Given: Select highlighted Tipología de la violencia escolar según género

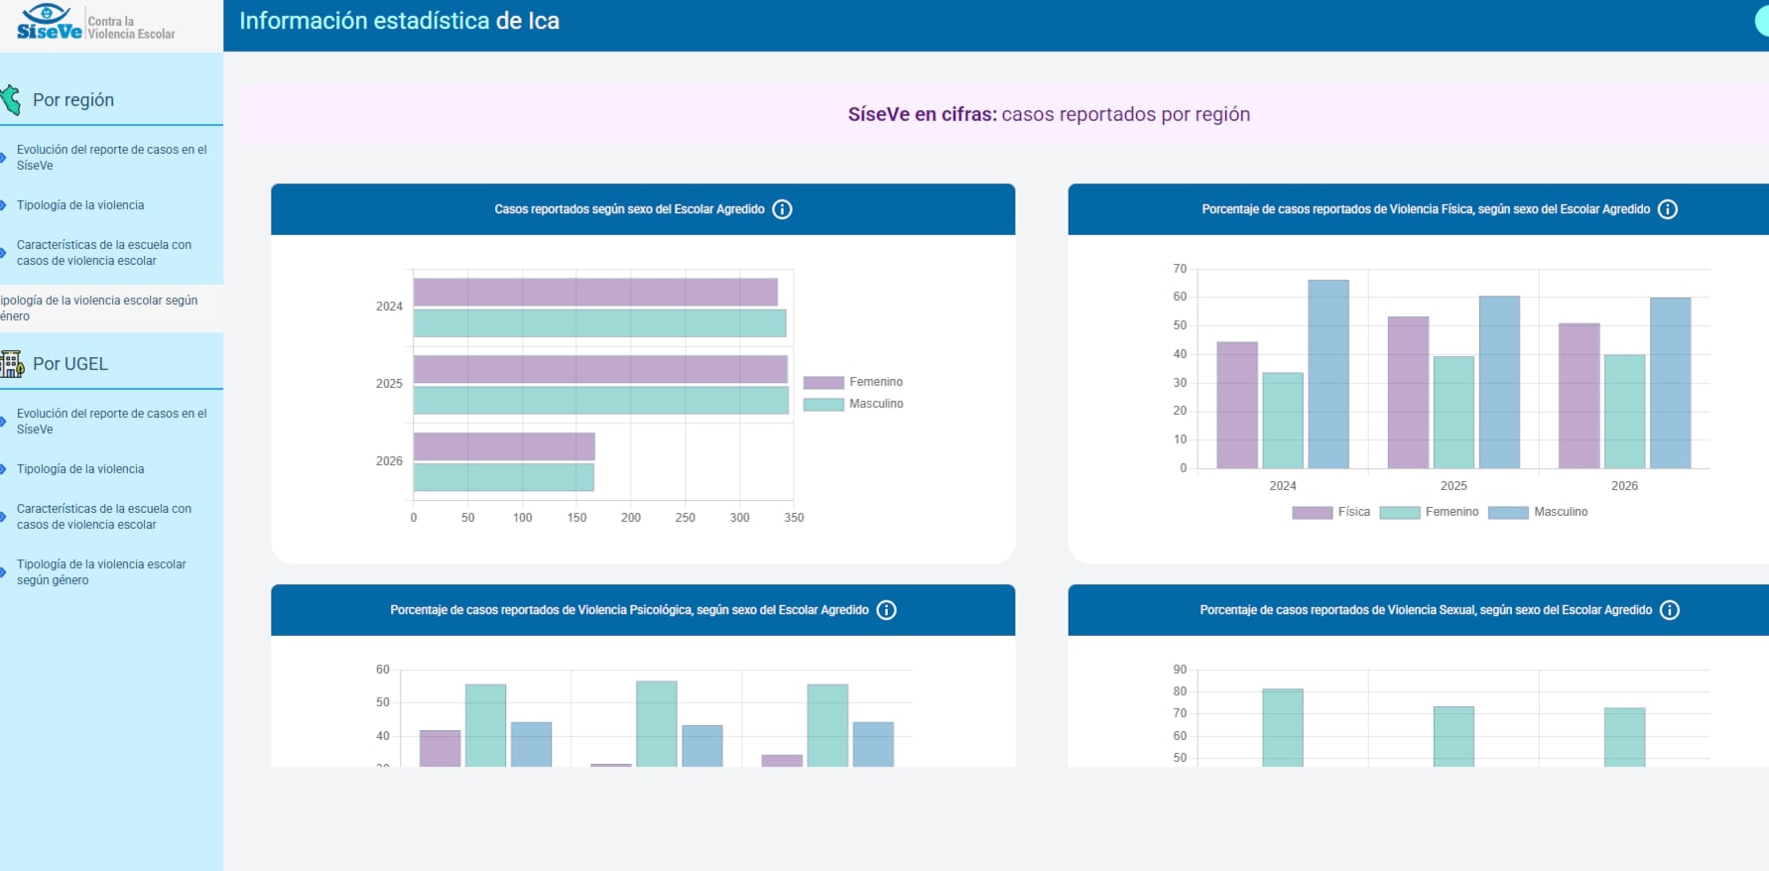Looking at the screenshot, I should [99, 309].
